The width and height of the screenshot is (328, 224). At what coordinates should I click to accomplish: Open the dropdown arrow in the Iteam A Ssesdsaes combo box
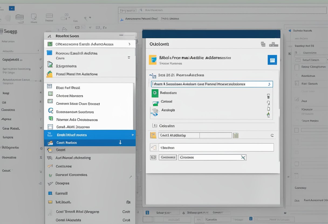pyautogui.click(x=269, y=84)
